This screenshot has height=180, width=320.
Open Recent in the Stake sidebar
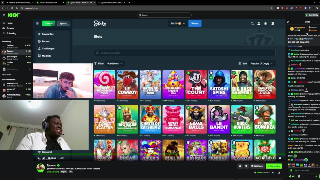[44, 41]
